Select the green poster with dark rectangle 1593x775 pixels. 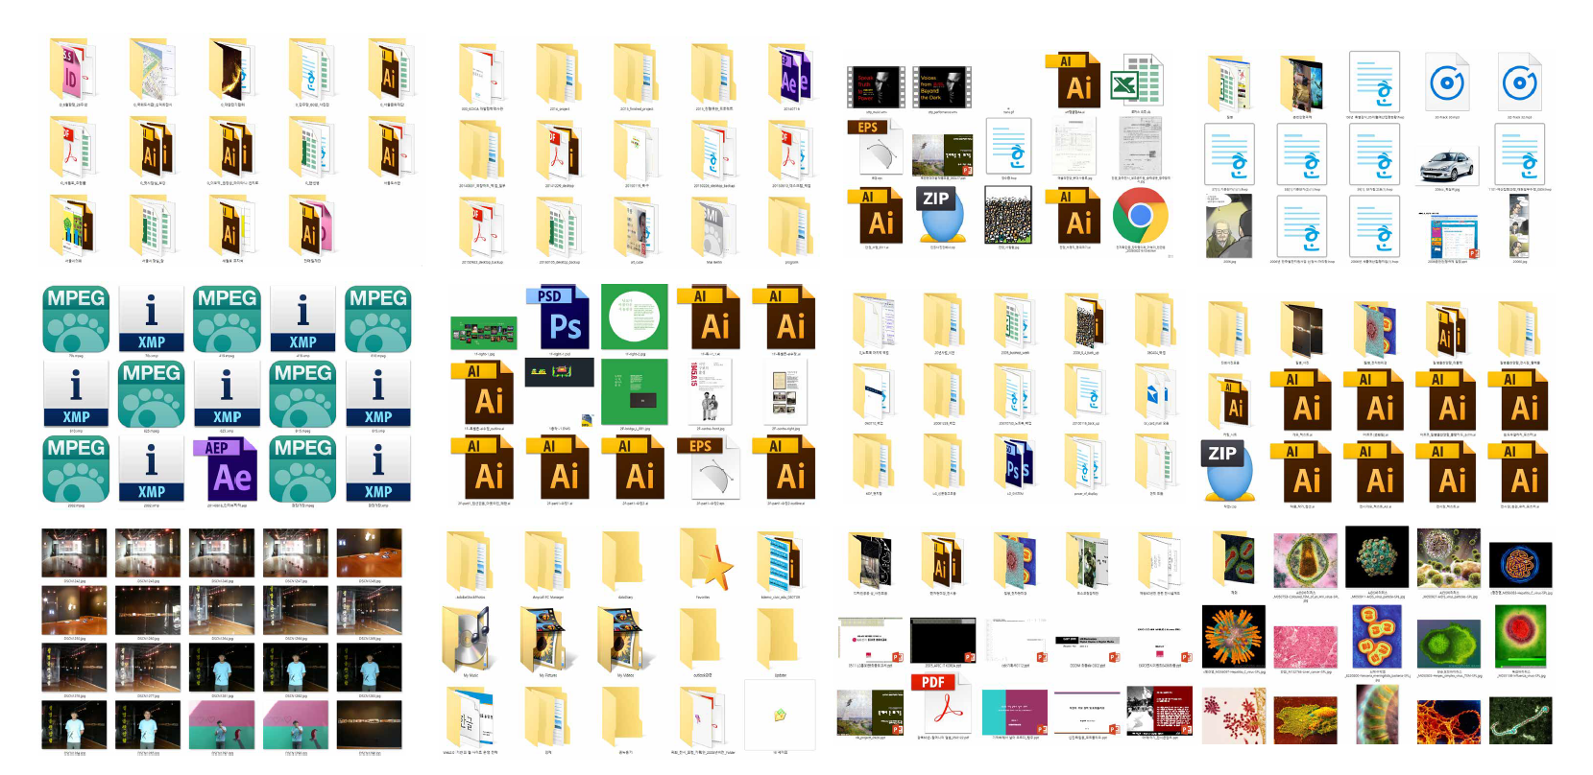pyautogui.click(x=635, y=392)
